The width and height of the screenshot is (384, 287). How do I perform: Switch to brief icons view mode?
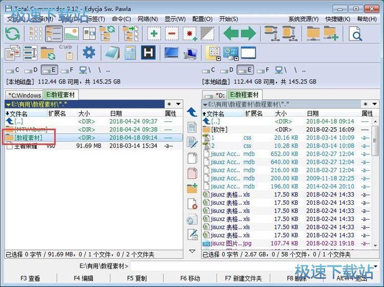35,34
